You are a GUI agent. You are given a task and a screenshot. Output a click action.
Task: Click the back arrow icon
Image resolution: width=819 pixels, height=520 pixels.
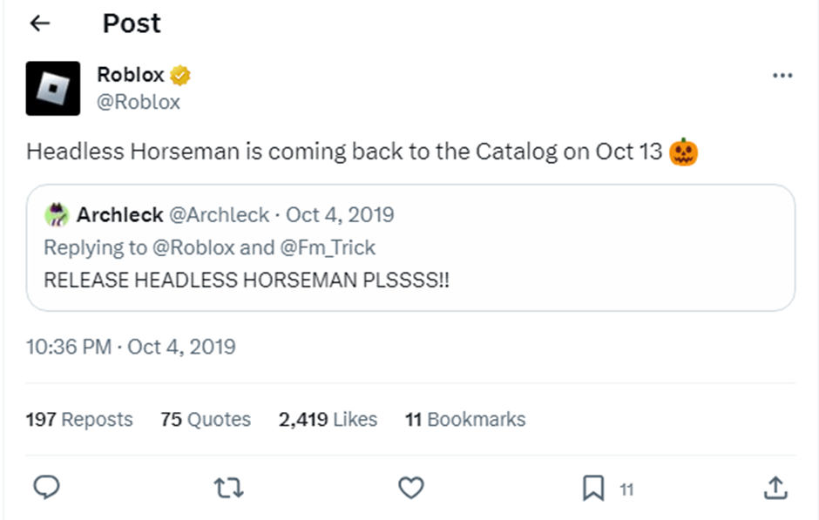(x=40, y=24)
